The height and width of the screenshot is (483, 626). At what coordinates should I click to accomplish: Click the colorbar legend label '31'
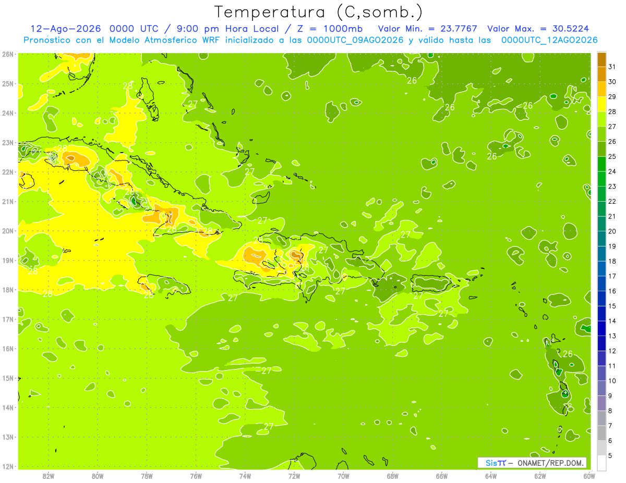[x=612, y=67]
